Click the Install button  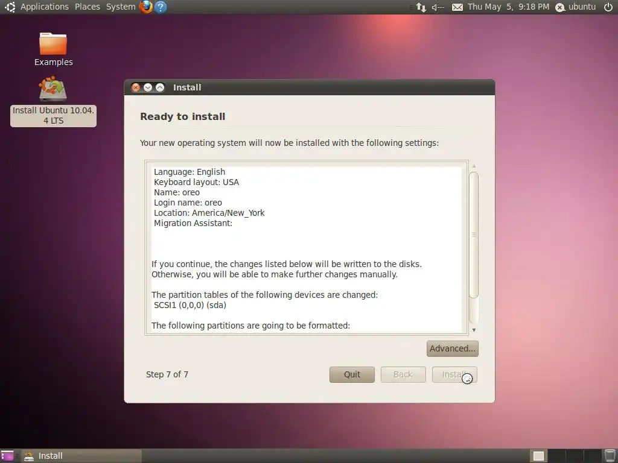(x=454, y=374)
